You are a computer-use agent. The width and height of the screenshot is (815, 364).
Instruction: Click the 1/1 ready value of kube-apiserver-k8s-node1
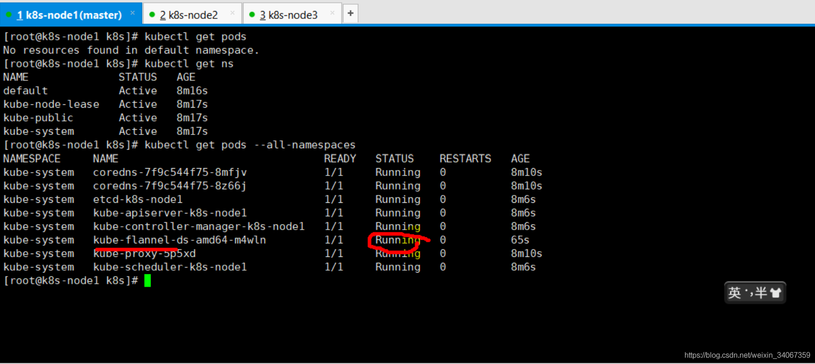[x=334, y=213]
